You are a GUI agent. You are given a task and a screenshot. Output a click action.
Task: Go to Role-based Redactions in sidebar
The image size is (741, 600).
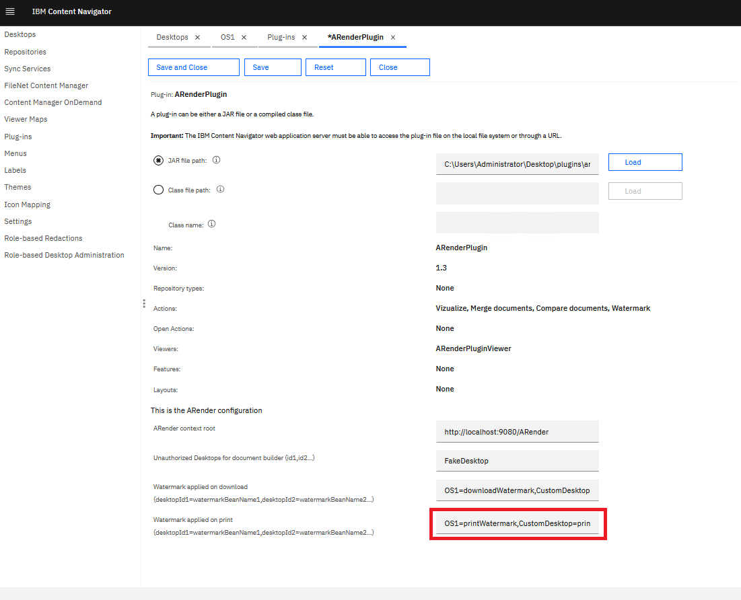coord(43,238)
